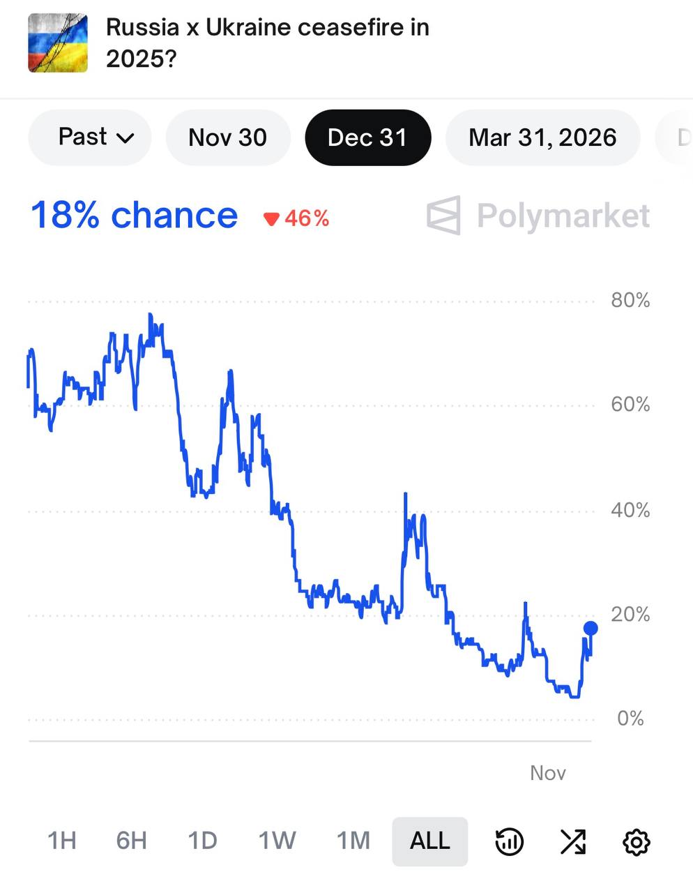The height and width of the screenshot is (893, 693).
Task: Switch to the Nov 30 tab
Action: coord(228,137)
